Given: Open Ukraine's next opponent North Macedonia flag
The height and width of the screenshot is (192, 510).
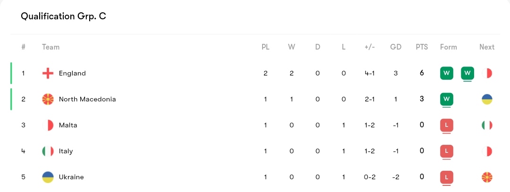Looking at the screenshot, I should [x=487, y=177].
